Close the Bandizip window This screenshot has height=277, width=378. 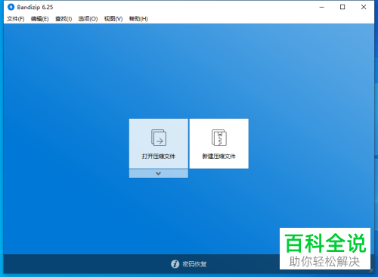pos(364,7)
